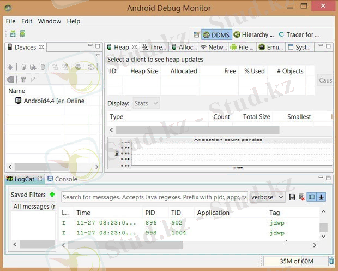
Task: Add a new saved LogCat filter
Action: coord(52,195)
